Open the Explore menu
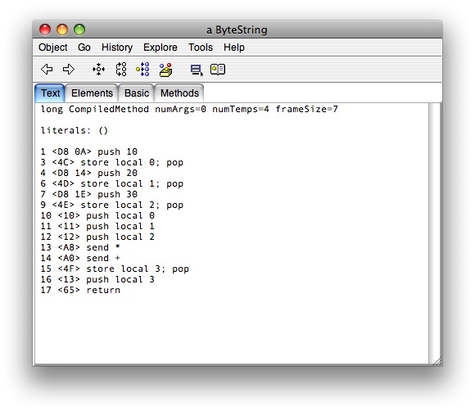 [x=161, y=47]
